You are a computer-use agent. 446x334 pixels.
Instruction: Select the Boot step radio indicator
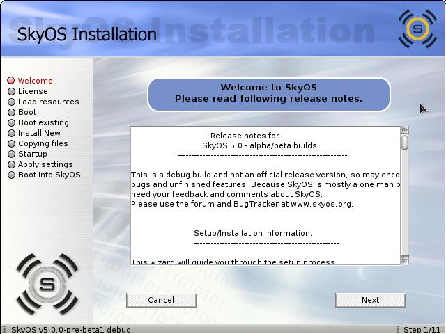tap(11, 112)
